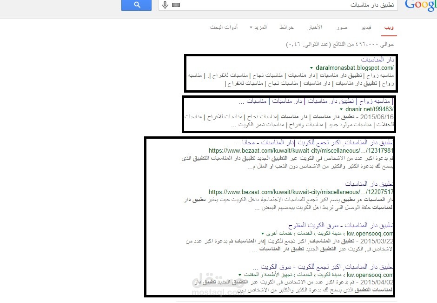The width and height of the screenshot is (437, 303).
Task: Expand dropdown arrow after خدمات أخرى breadcrumb
Action: click(263, 234)
